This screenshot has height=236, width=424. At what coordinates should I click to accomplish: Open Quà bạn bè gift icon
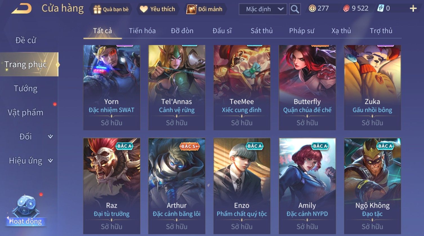pyautogui.click(x=97, y=9)
